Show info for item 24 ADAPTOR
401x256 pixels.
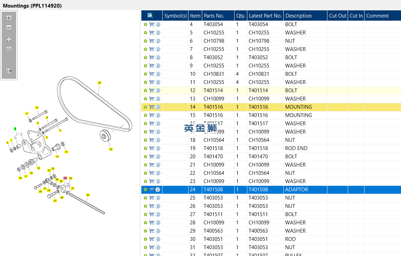click(158, 190)
